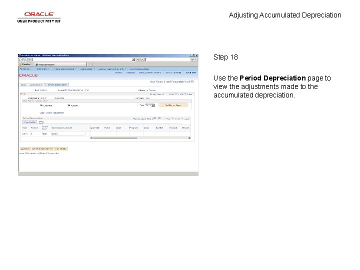Open the Worklist header link
Image resolution: width=360 pixels, height=270 pixels.
pos(130,72)
